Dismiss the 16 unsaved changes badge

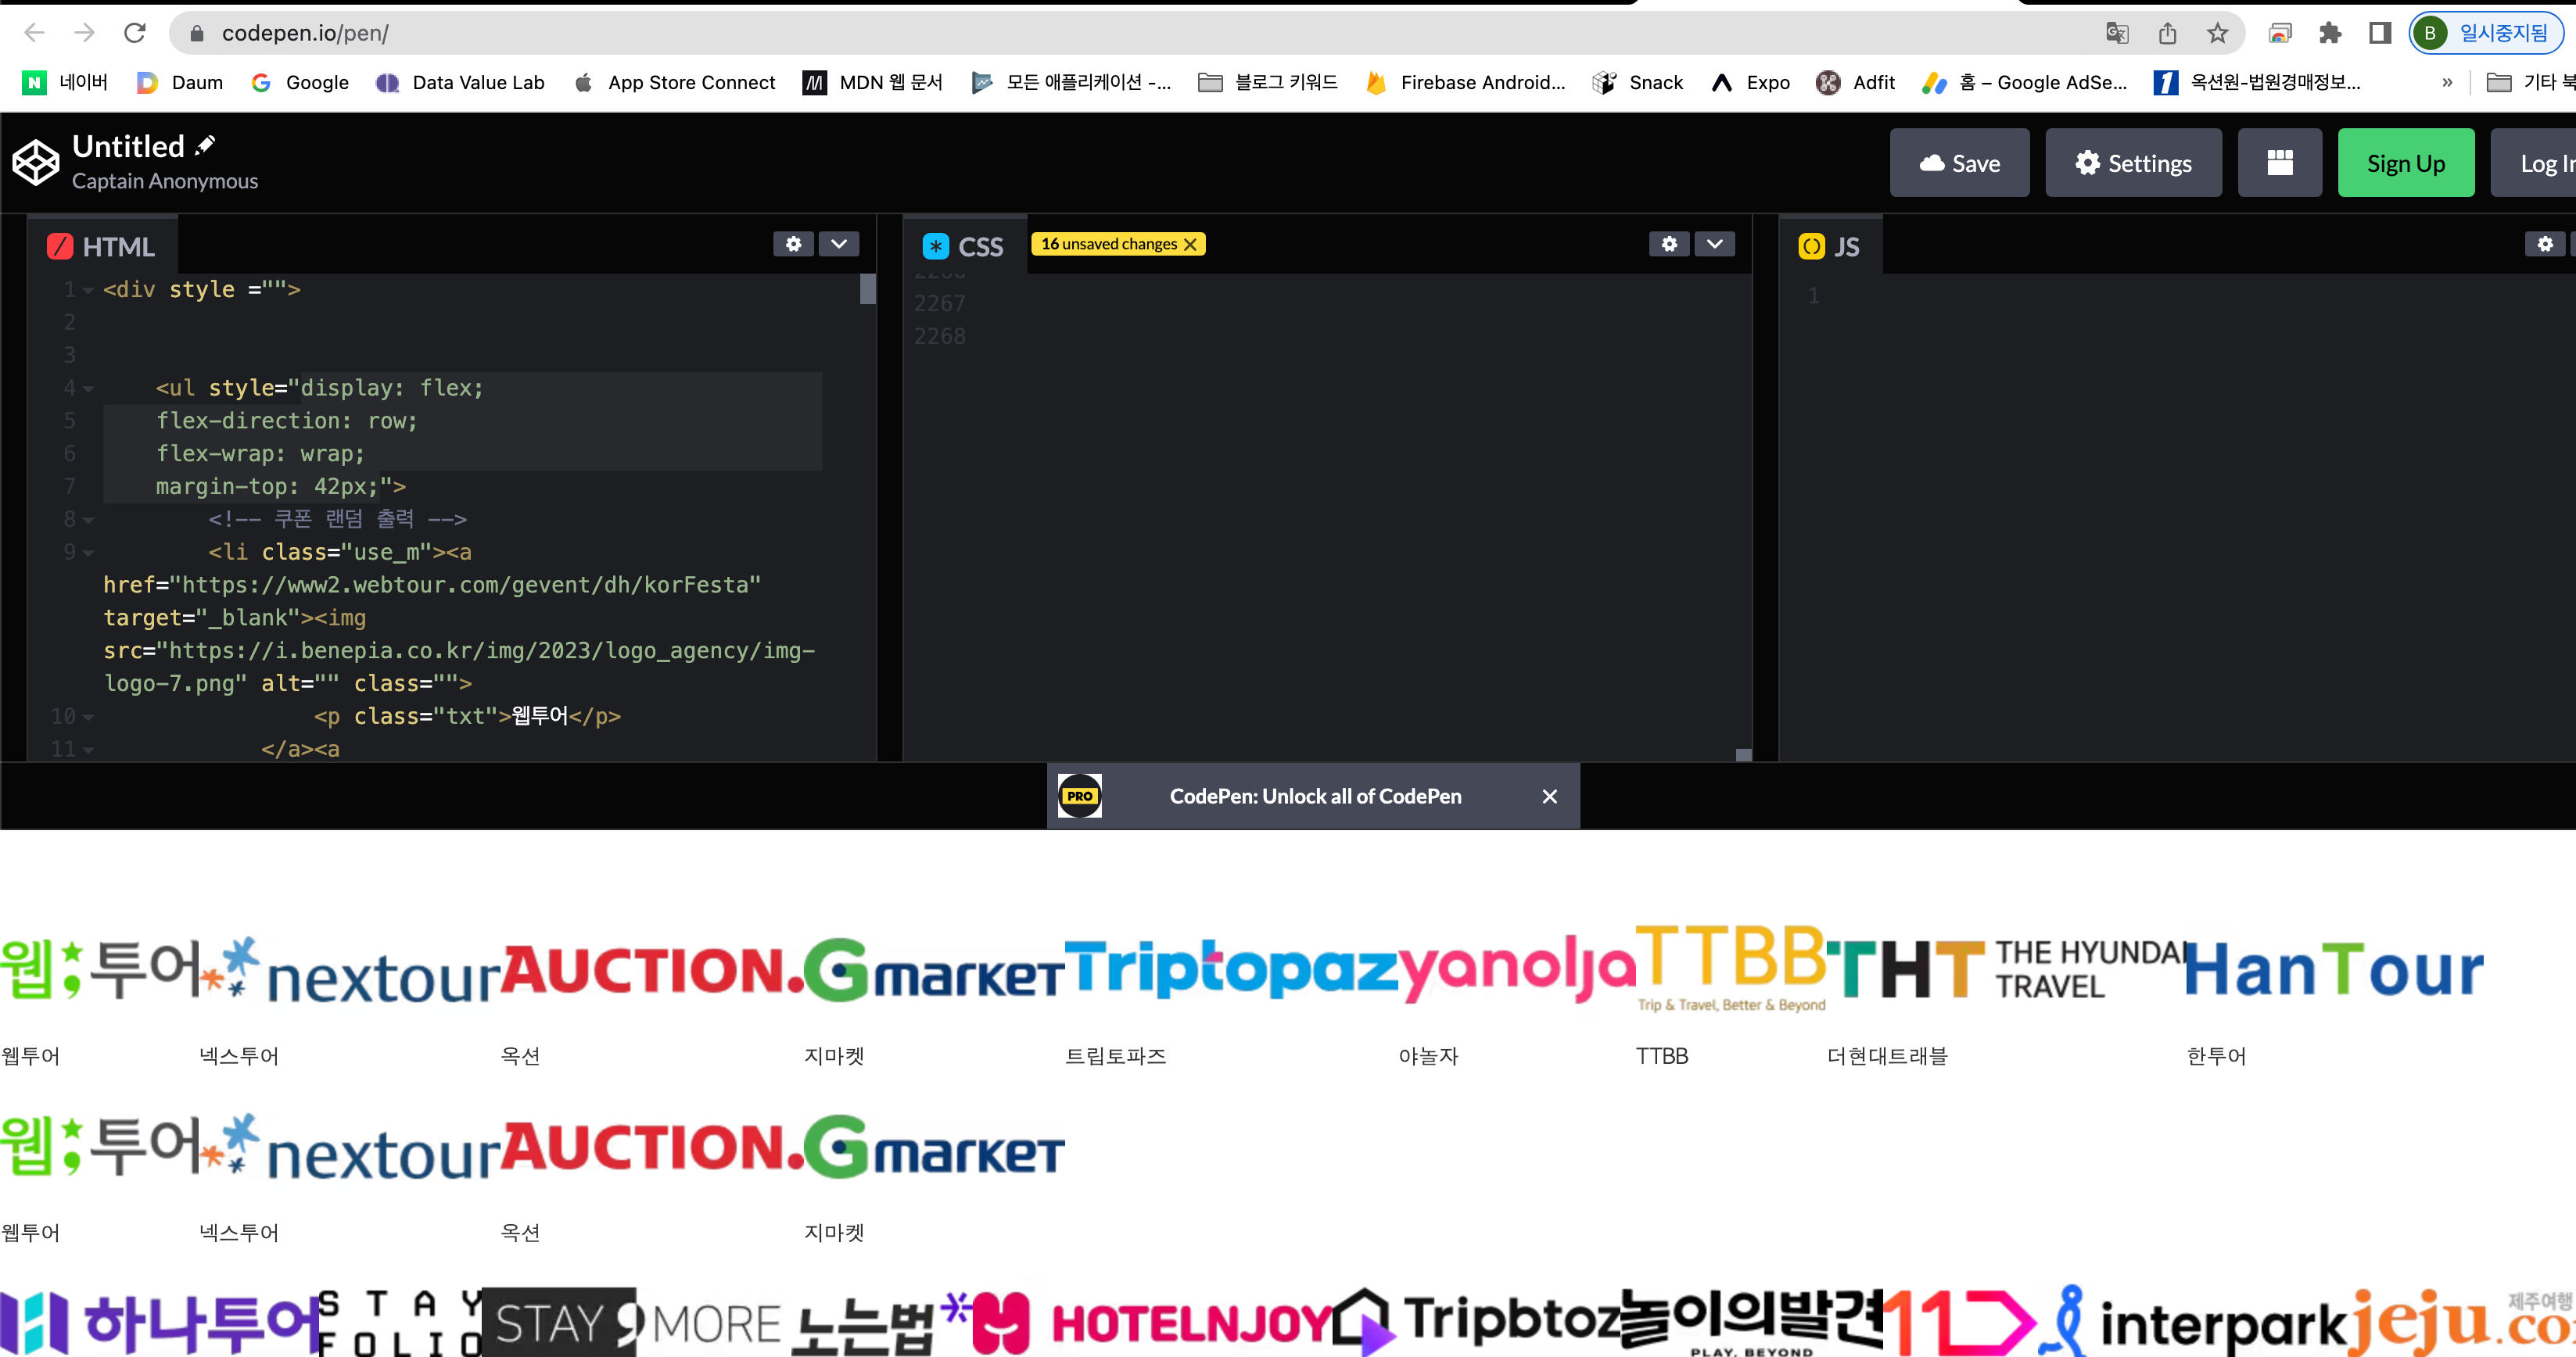tap(1190, 244)
